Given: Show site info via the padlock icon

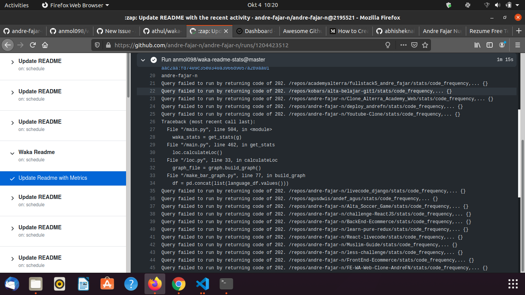Looking at the screenshot, I should [108, 45].
